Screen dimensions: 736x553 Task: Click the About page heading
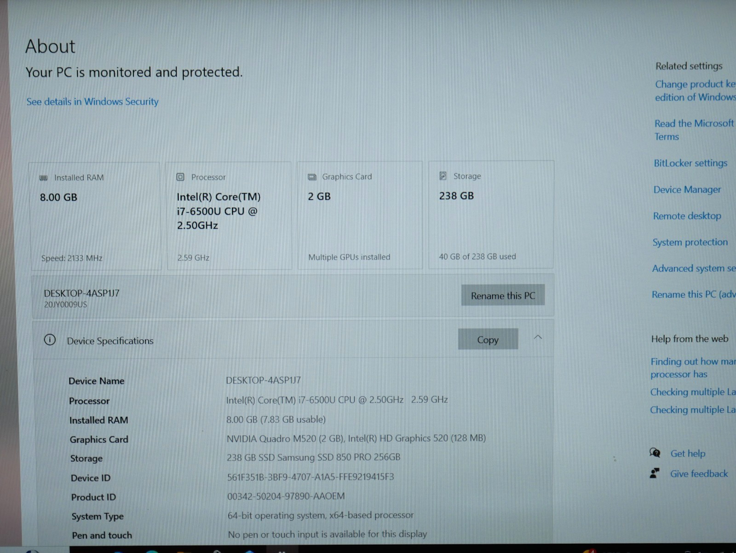50,46
